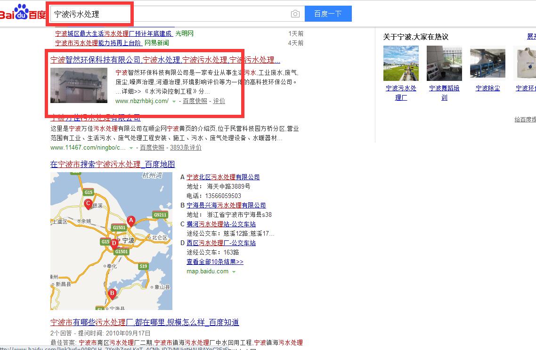This screenshot has height=350, width=536.
Task: Open news link 宁波城区最大生活污水处理厂预计年底建成
Action: pos(114,33)
